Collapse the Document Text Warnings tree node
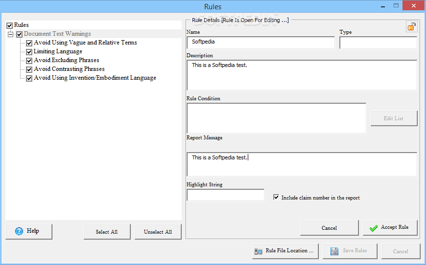 pyautogui.click(x=10, y=34)
